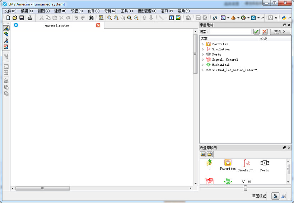Select Parameter mode wrench icon
Viewport: 294px width, 203px height.
pos(6,40)
